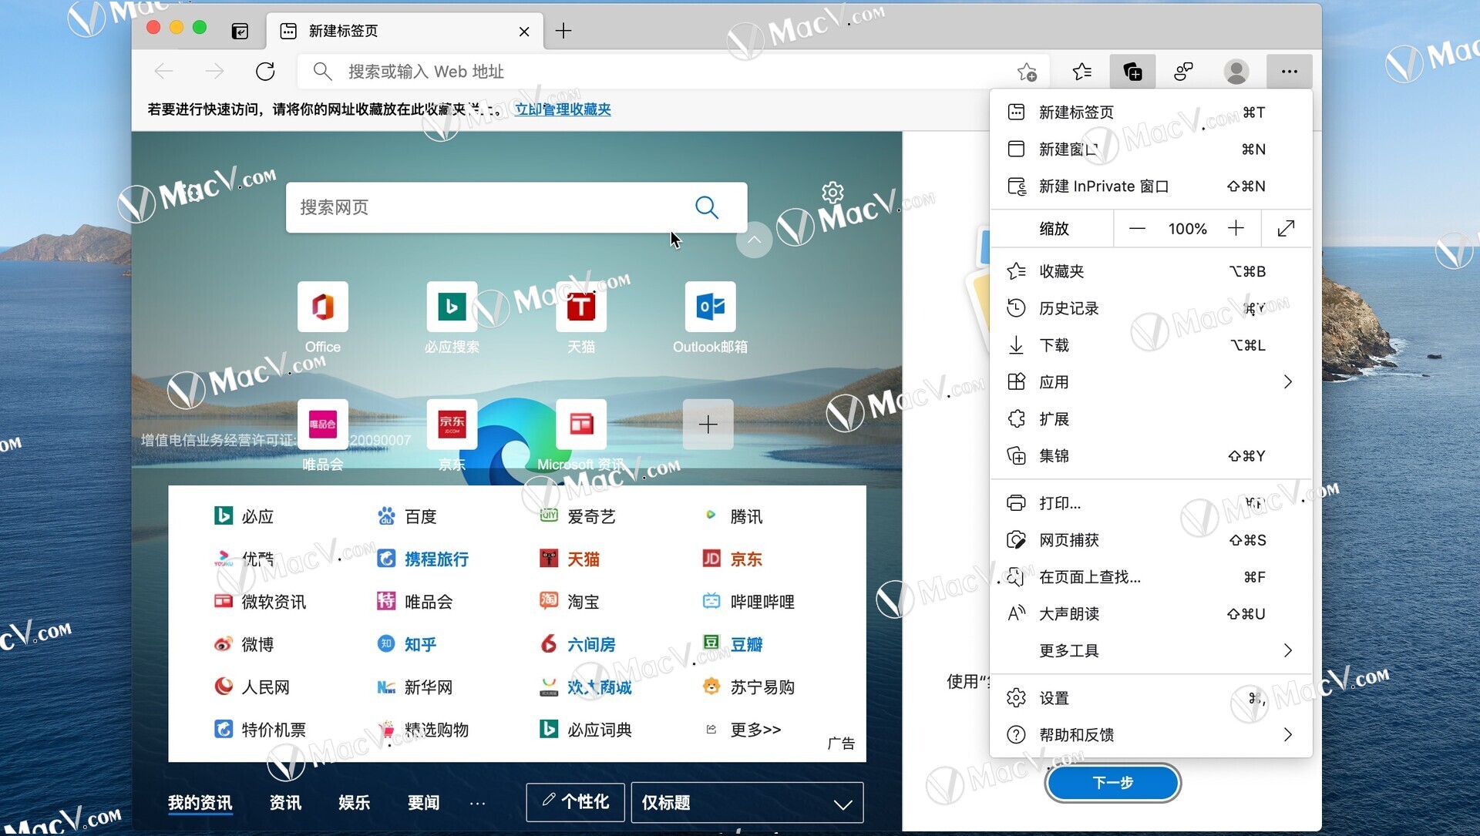Show more feed categories ellipsis
This screenshot has width=1480, height=836.
pos(478,804)
